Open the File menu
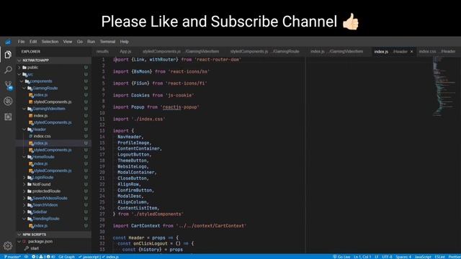This screenshot has width=461, height=259. 21,42
